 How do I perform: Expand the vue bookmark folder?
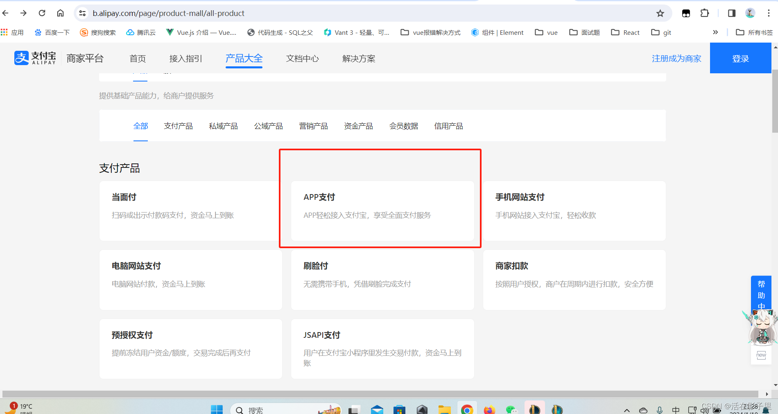(x=546, y=32)
